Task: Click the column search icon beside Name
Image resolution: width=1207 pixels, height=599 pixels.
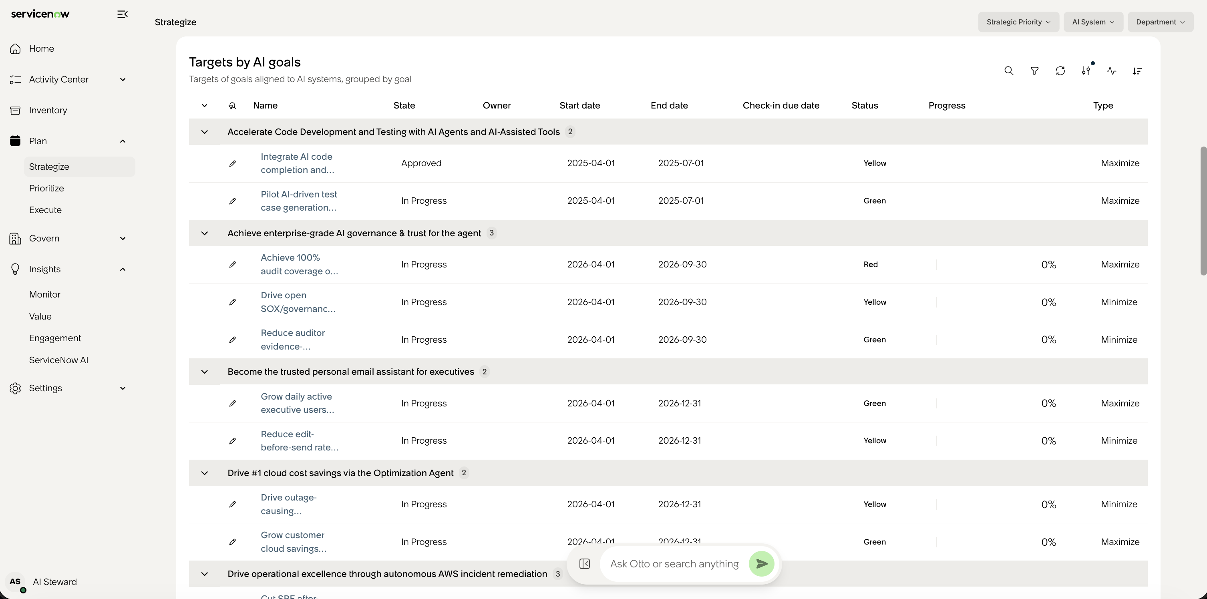Action: (x=232, y=106)
